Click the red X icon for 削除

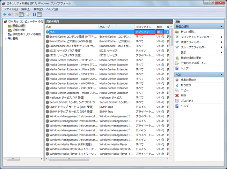177,95
